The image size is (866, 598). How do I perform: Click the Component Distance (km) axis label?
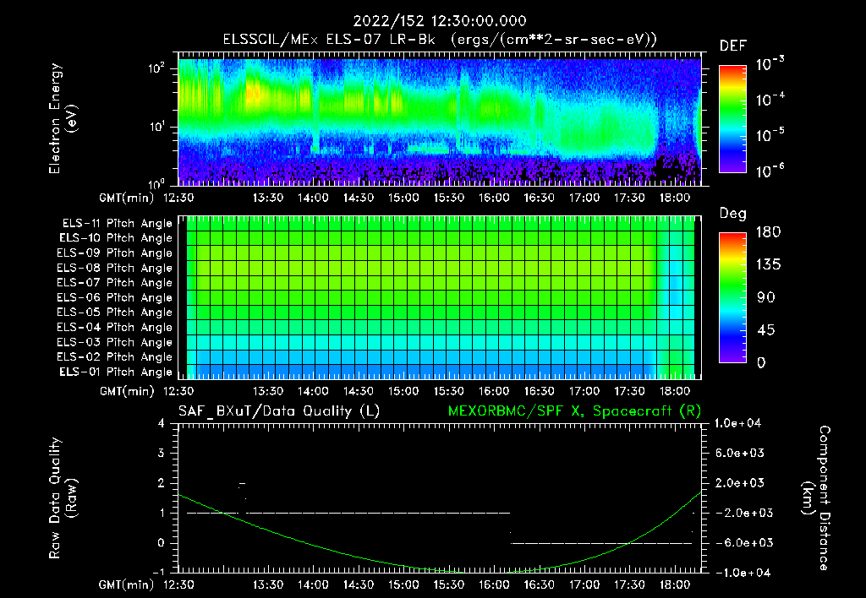pyautogui.click(x=816, y=498)
